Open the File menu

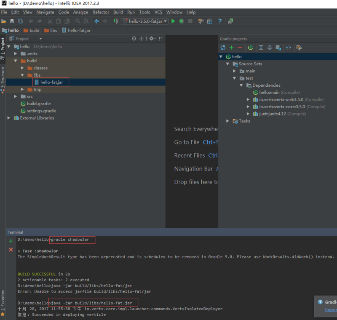(x=4, y=12)
